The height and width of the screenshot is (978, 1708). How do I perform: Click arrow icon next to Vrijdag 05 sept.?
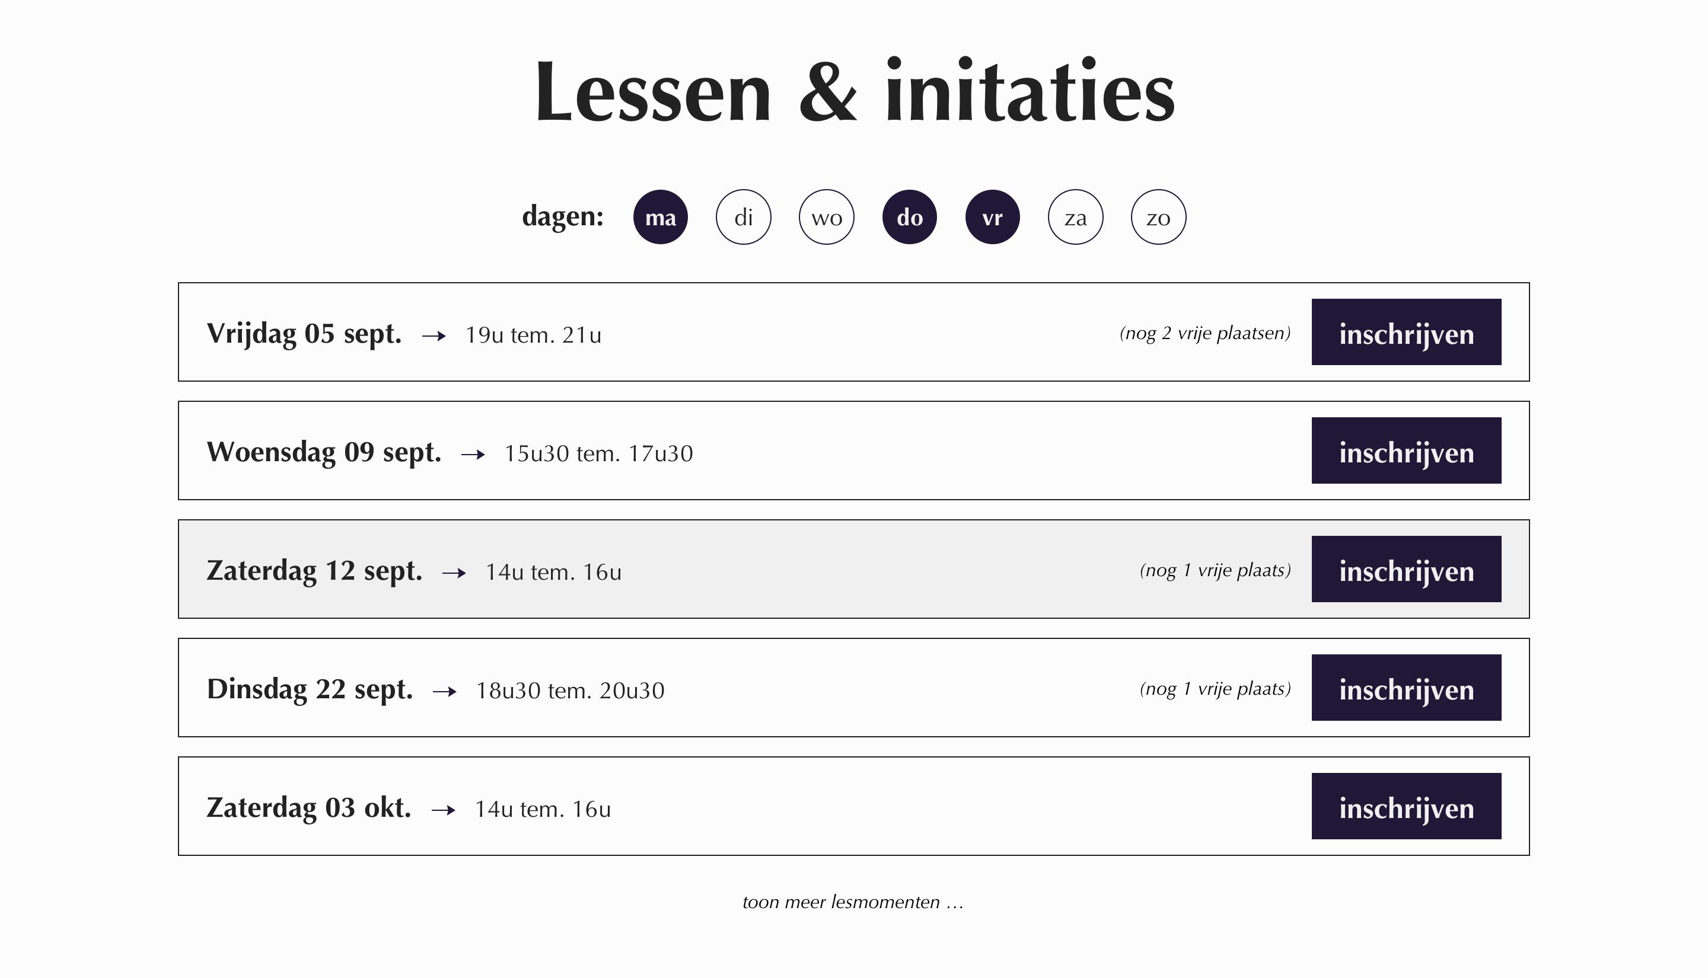tap(434, 336)
